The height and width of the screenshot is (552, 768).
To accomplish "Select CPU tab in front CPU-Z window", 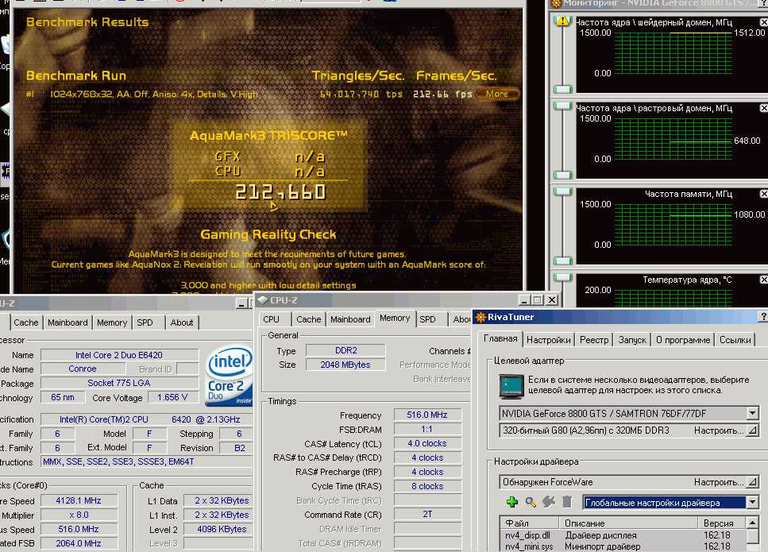I will 271,319.
